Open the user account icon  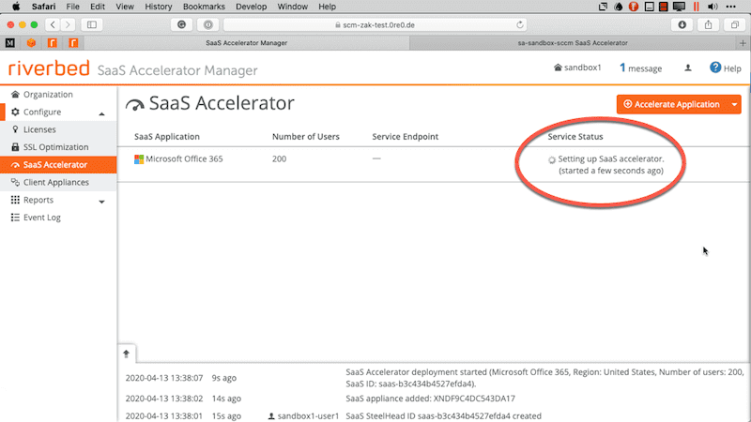[688, 68]
